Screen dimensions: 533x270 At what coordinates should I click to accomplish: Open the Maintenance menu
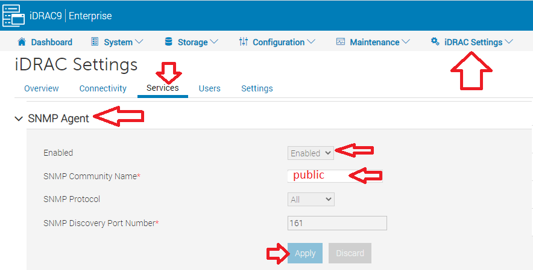pyautogui.click(x=373, y=42)
